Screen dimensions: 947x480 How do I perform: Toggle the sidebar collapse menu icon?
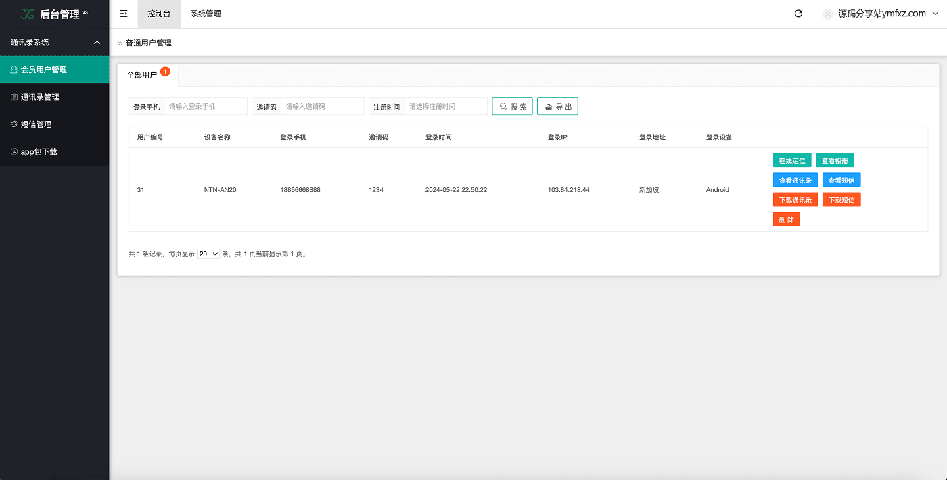(123, 14)
